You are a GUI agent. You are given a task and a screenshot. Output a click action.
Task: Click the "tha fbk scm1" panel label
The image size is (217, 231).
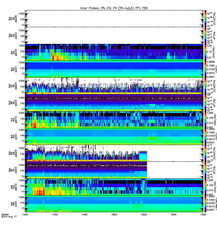pyautogui.click(x=14, y=69)
